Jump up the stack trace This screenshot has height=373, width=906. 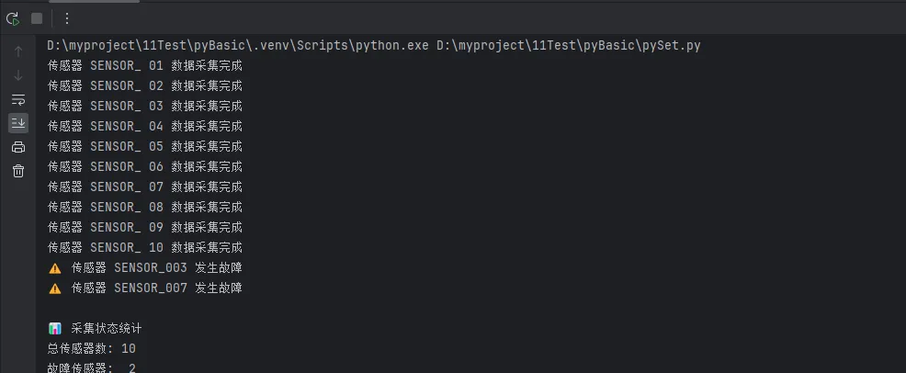tap(18, 51)
